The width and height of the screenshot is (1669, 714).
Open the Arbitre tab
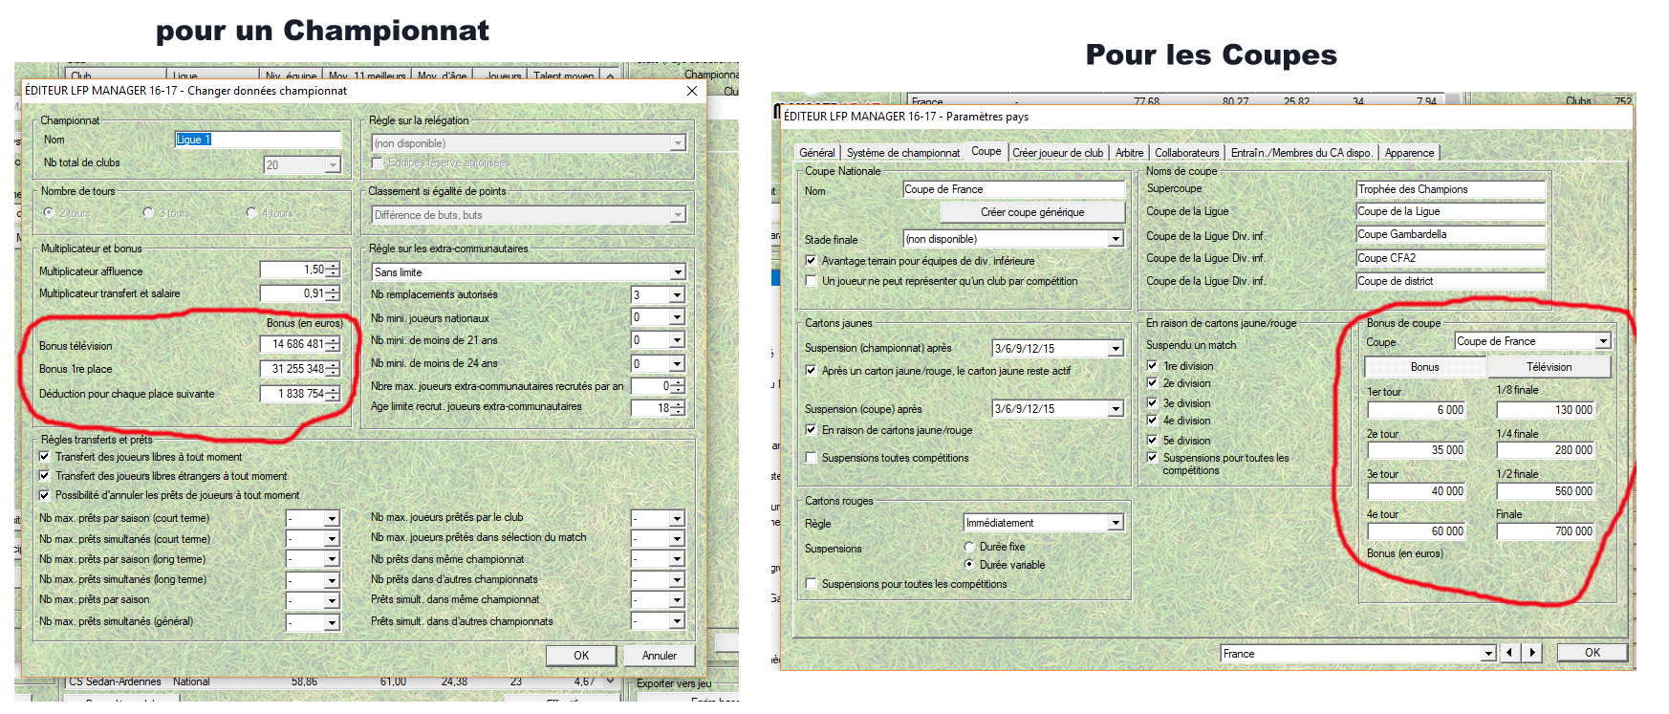click(1129, 153)
